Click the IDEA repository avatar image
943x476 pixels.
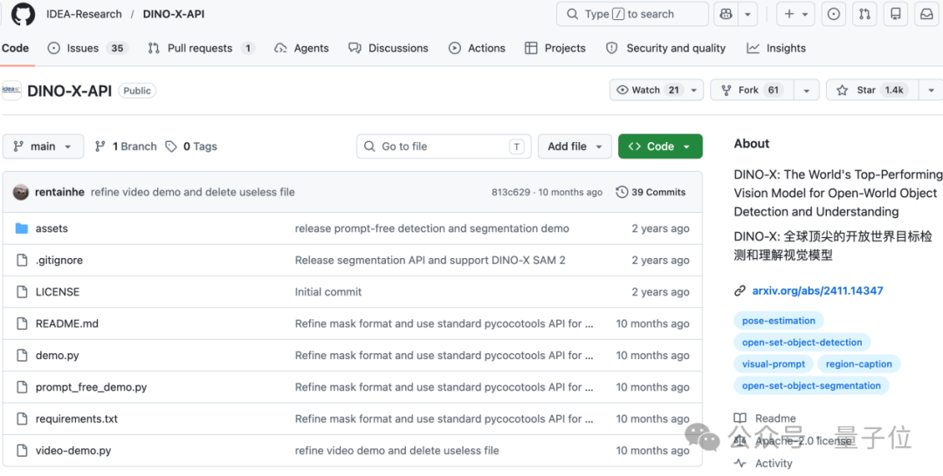click(10, 91)
